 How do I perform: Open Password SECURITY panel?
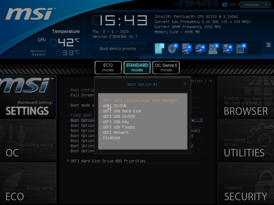tap(246, 183)
